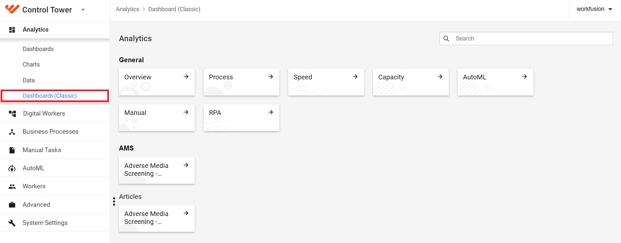Click the Workers people icon

pos(12,186)
